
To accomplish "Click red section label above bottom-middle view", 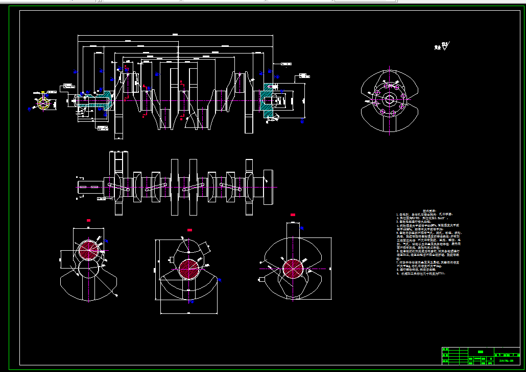I will [x=189, y=230].
